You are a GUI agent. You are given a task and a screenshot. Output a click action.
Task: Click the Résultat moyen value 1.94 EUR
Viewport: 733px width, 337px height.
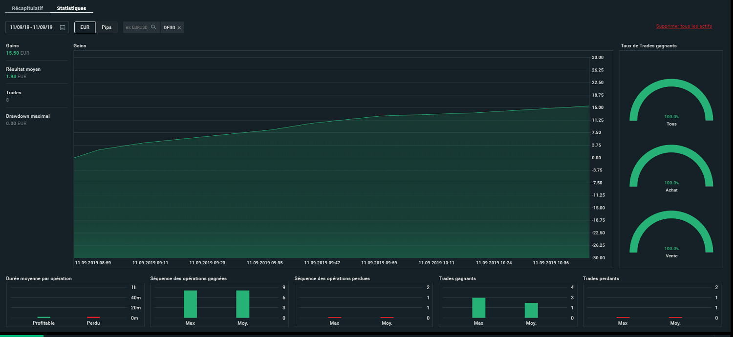[x=16, y=76]
